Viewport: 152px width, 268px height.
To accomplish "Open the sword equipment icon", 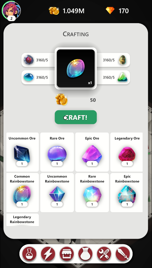I will click(123, 254).
